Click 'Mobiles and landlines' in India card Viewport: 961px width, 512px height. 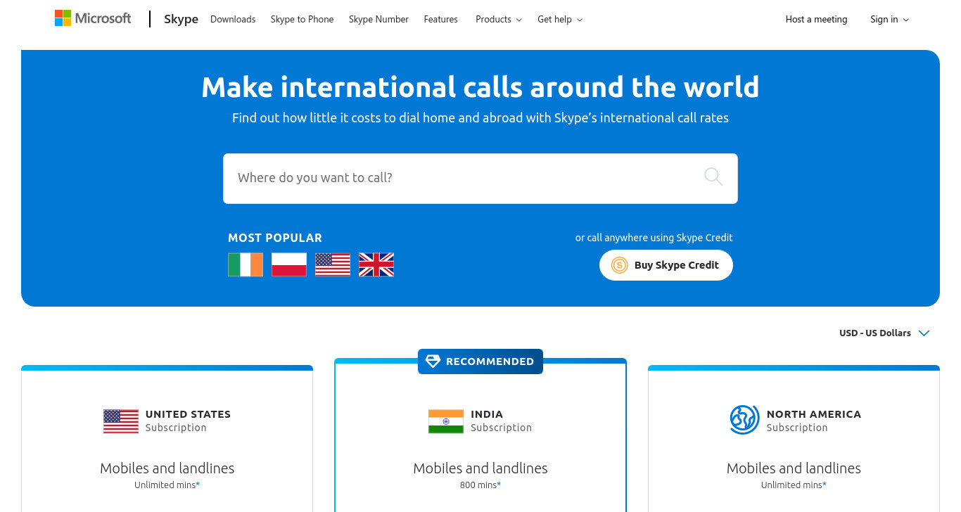[x=480, y=468]
